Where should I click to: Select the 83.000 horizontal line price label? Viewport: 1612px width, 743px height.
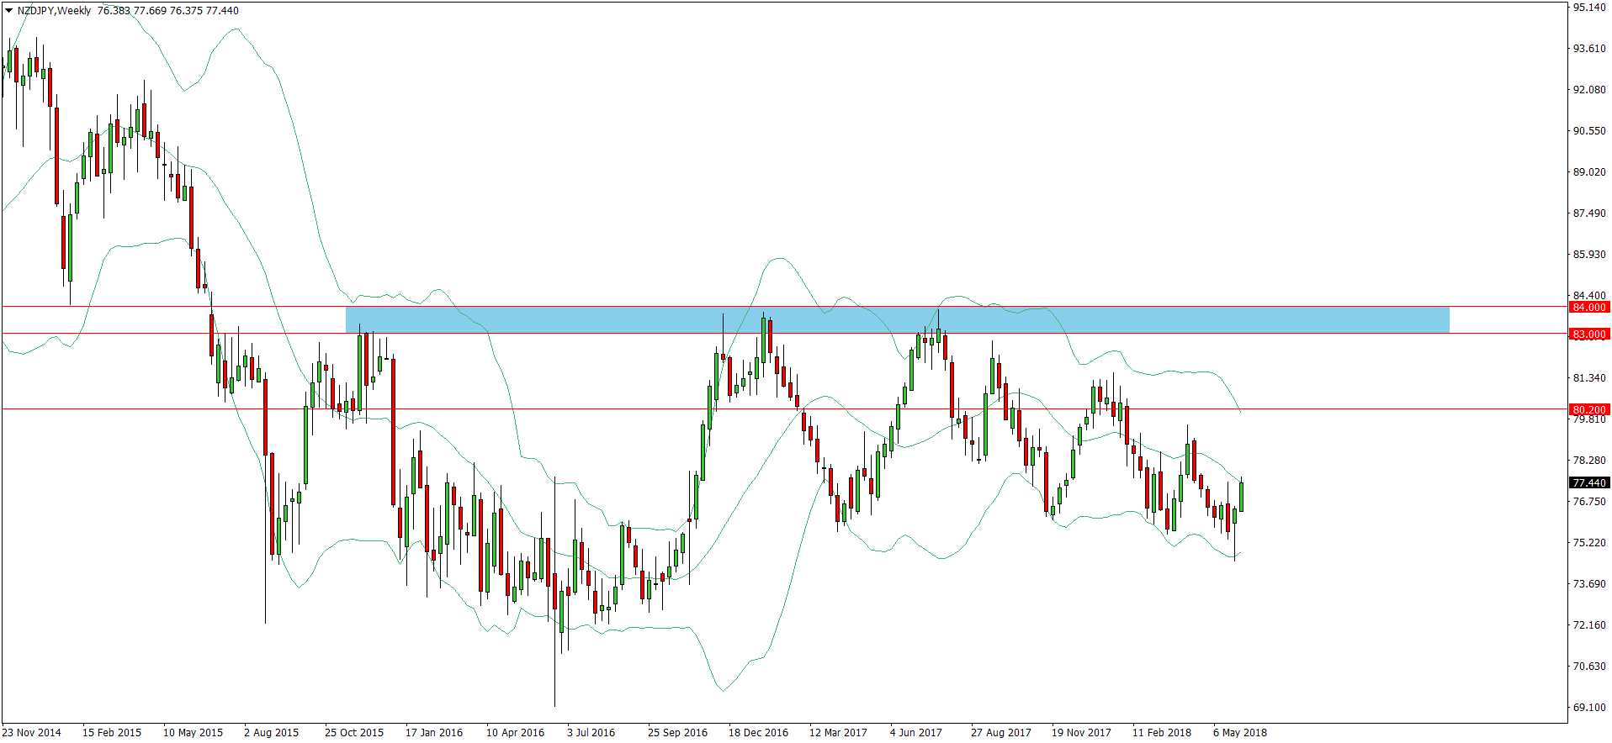point(1589,335)
